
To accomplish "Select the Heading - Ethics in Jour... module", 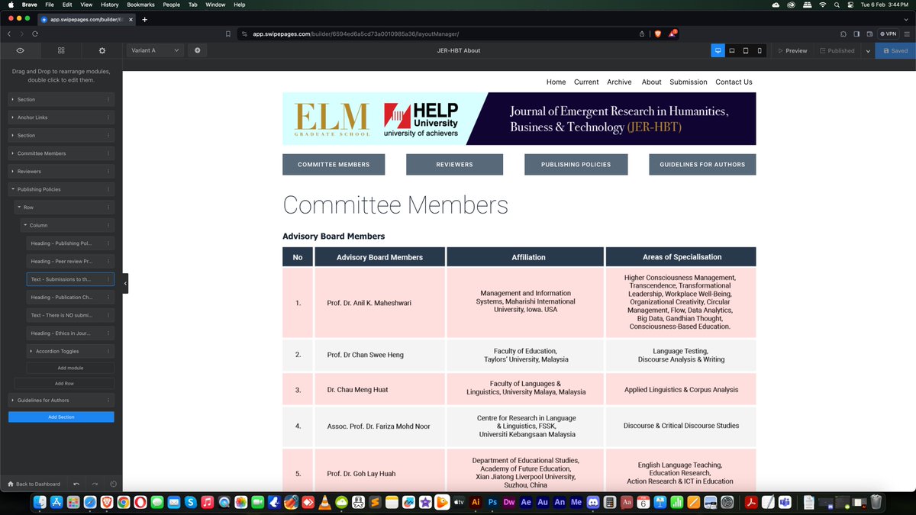I will click(70, 333).
